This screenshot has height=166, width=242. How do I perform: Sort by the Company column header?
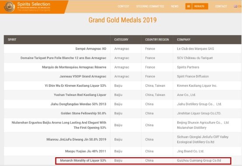(x=183, y=40)
